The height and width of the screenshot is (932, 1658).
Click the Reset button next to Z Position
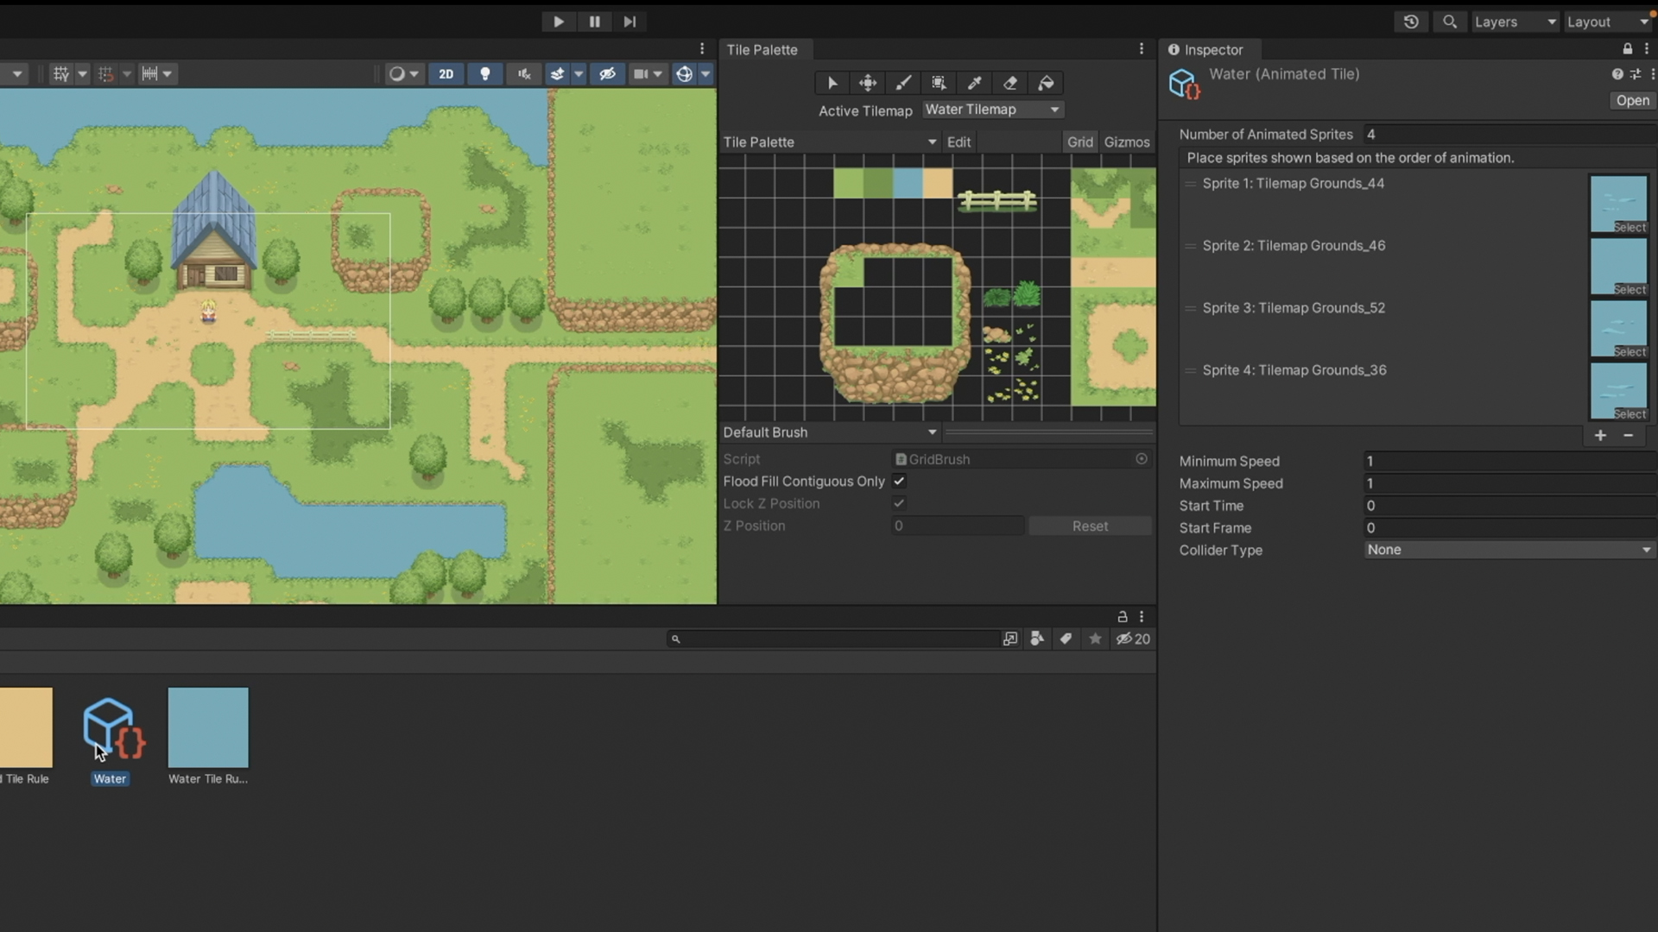point(1090,526)
